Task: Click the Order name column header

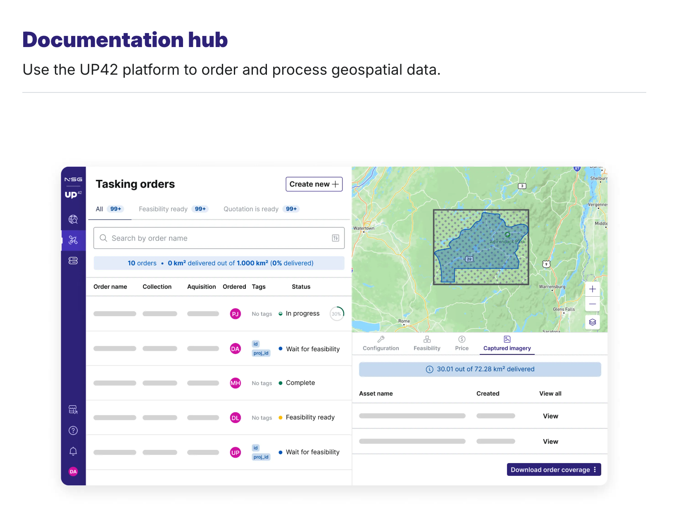Action: (110, 287)
